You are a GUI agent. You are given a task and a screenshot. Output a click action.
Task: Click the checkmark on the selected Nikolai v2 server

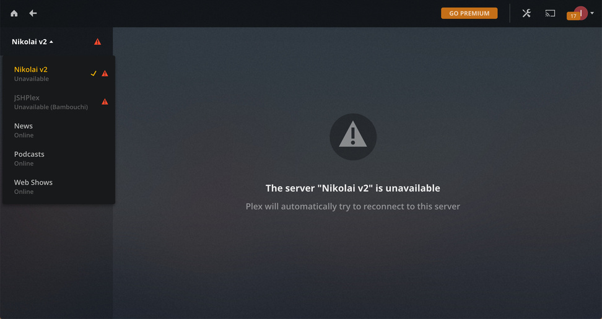click(x=94, y=73)
